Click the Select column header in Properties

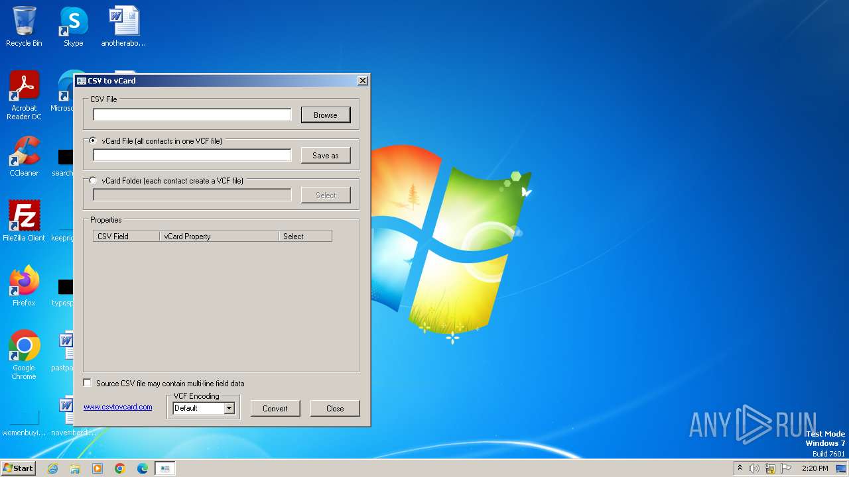[x=305, y=236]
